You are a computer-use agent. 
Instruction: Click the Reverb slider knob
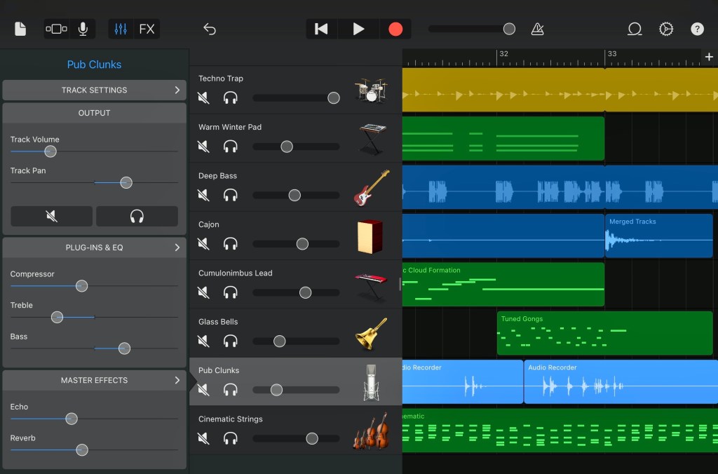[82, 450]
